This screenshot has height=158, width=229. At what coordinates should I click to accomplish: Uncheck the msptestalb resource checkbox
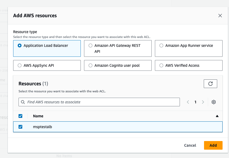tap(20, 127)
